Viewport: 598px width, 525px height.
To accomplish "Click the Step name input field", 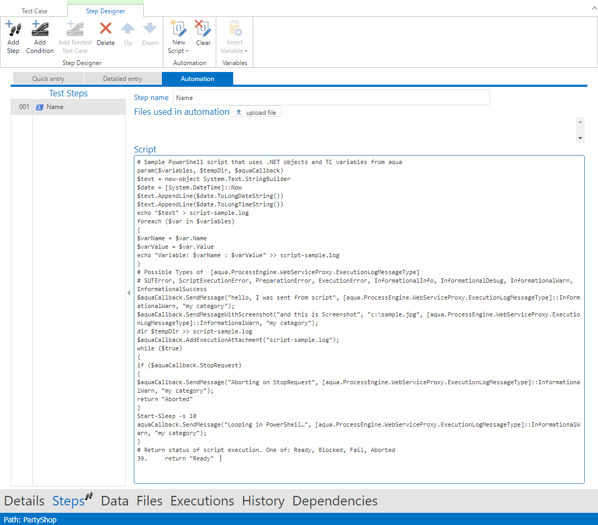I will point(331,98).
